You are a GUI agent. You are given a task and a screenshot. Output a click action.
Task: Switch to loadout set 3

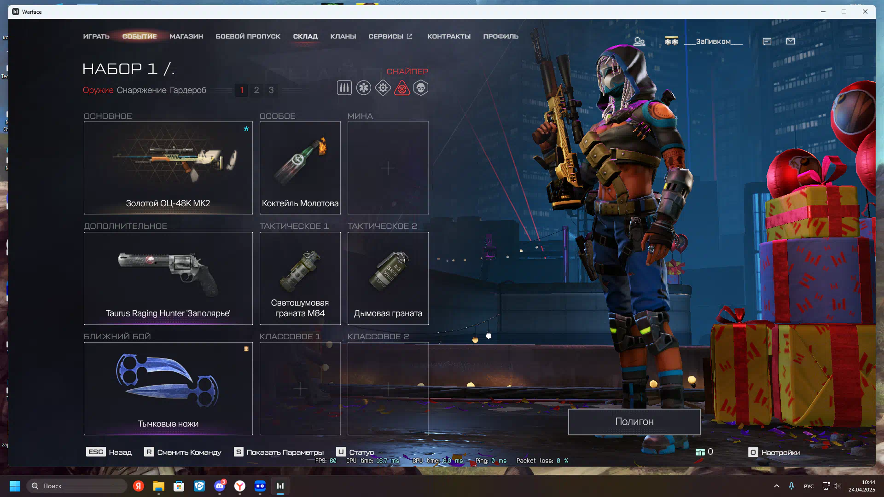tap(271, 90)
